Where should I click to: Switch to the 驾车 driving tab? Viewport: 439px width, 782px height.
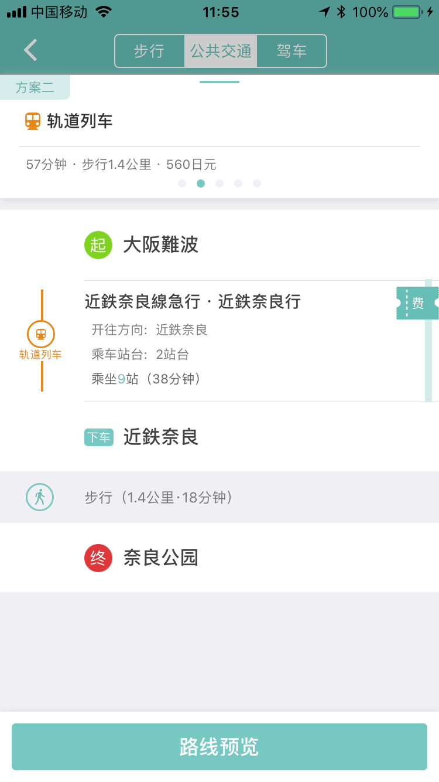tap(291, 51)
